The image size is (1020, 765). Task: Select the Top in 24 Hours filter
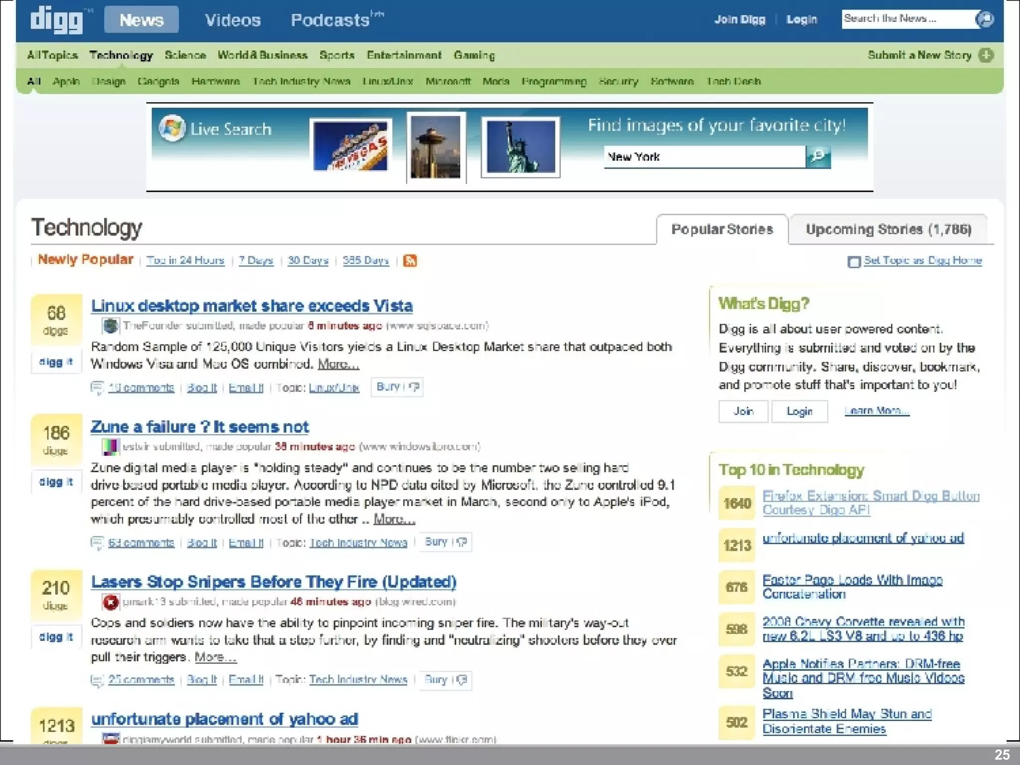tap(185, 260)
